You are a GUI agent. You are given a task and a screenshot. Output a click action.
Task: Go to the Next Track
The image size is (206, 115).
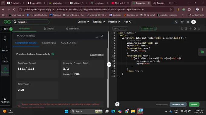click(5, 101)
